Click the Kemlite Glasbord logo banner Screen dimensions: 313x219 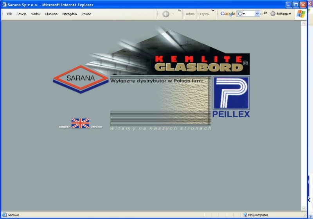201,64
